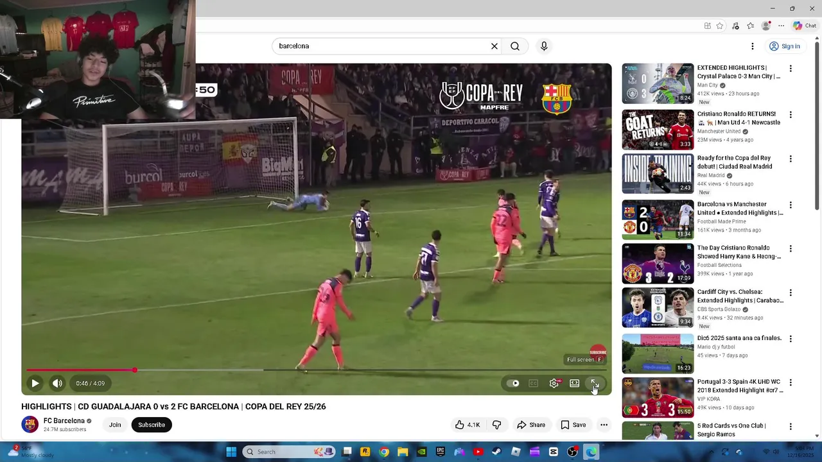Image resolution: width=822 pixels, height=462 pixels.
Task: Add this page to favorites with star
Action: (x=720, y=26)
